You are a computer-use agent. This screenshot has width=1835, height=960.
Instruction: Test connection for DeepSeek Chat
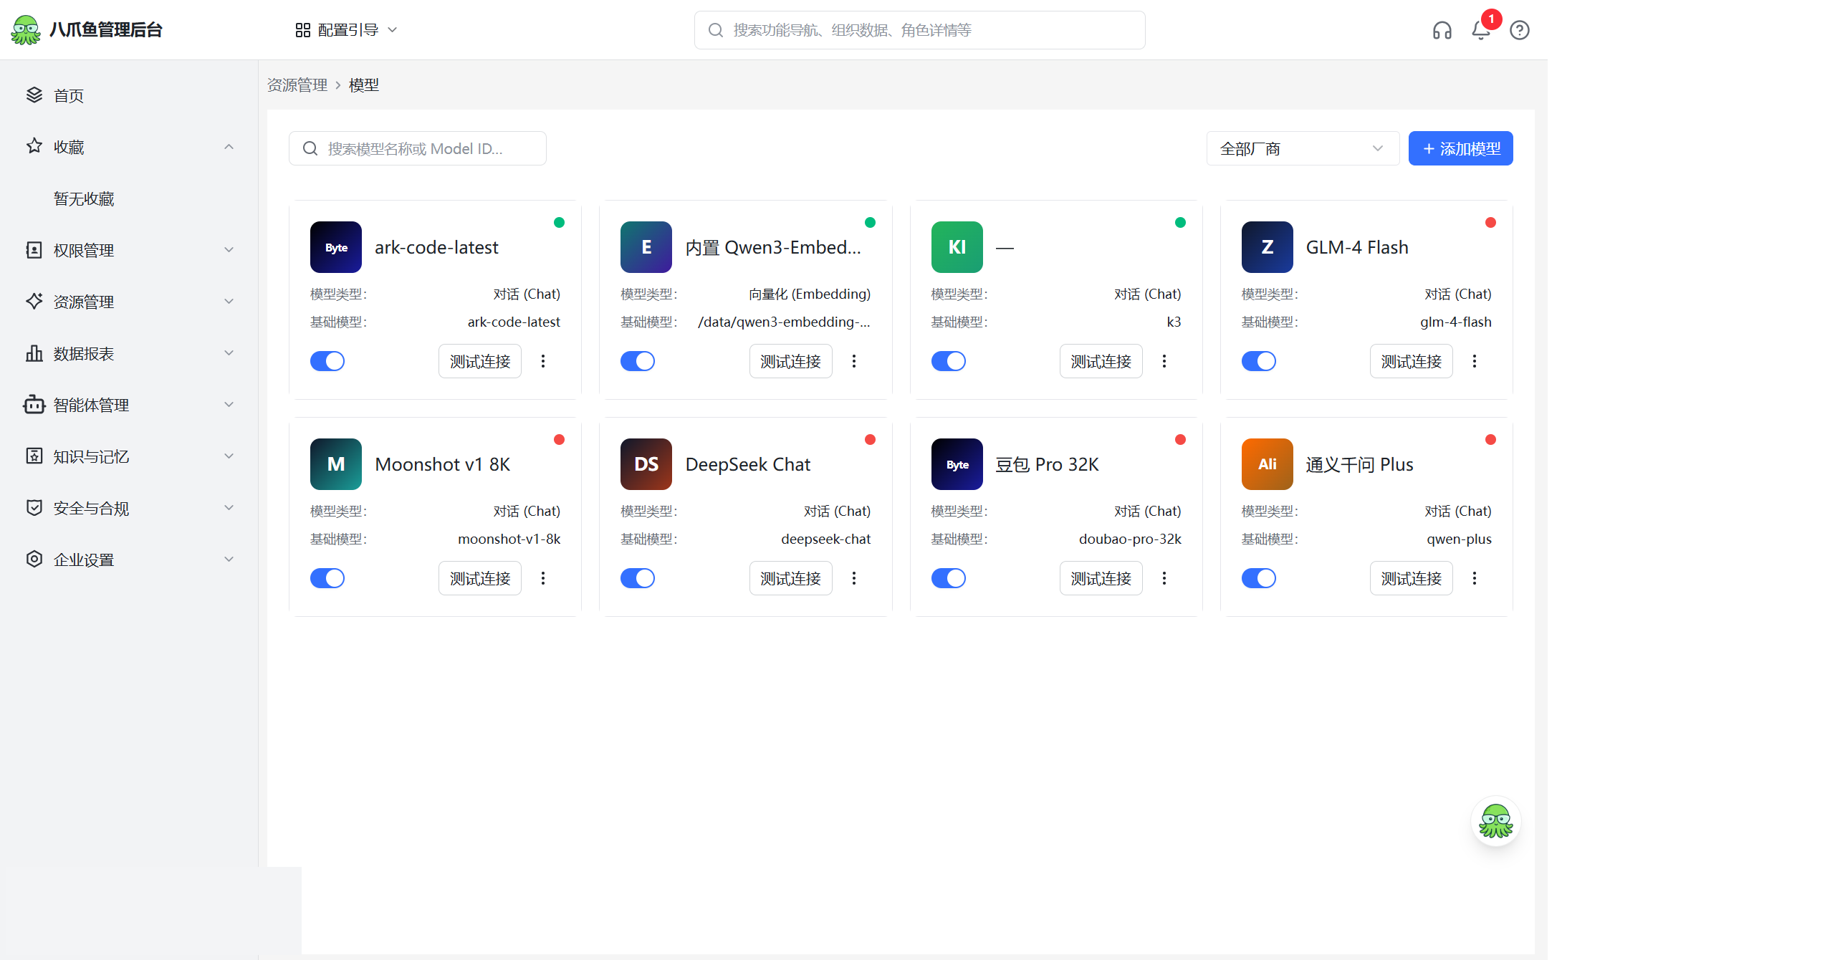790,578
